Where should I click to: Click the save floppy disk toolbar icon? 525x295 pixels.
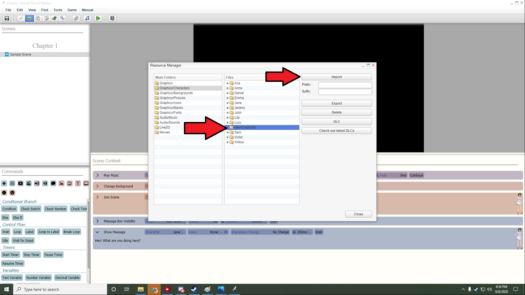click(x=7, y=18)
